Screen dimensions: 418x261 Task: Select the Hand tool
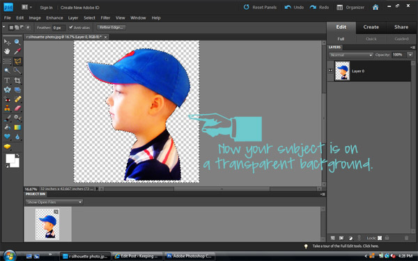coord(7,52)
